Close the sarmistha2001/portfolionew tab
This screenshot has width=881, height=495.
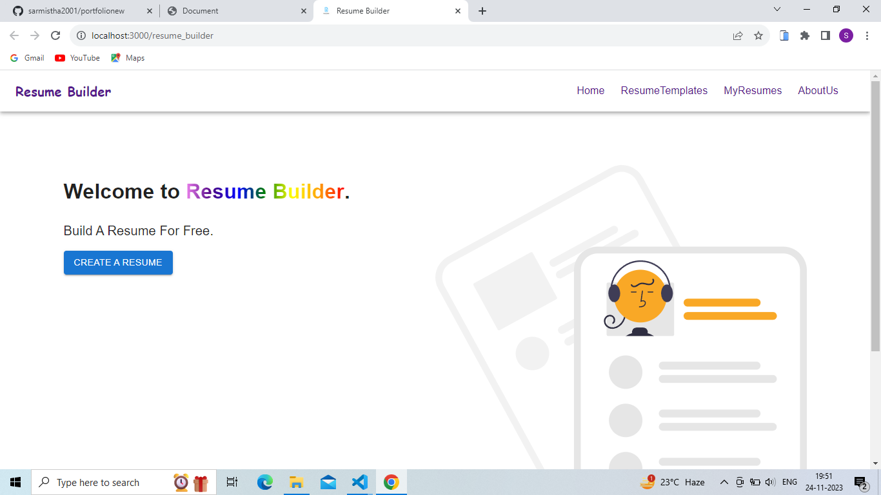click(x=149, y=11)
